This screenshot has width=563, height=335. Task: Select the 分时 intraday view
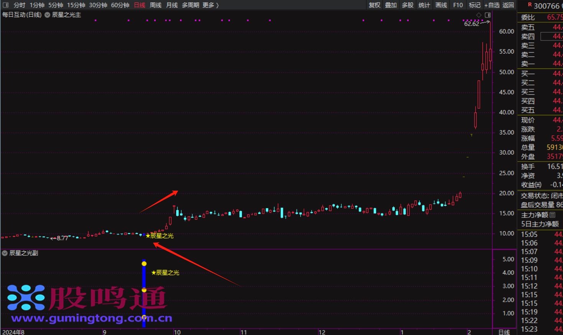19,5
